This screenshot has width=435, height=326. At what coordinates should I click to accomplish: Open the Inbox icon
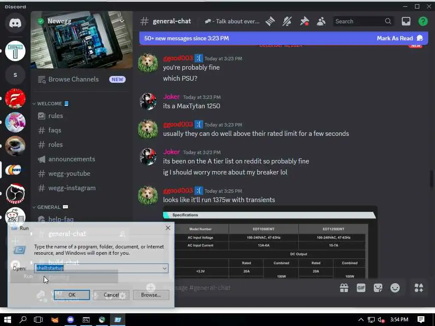coord(406,21)
